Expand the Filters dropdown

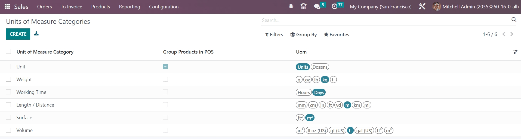274,35
